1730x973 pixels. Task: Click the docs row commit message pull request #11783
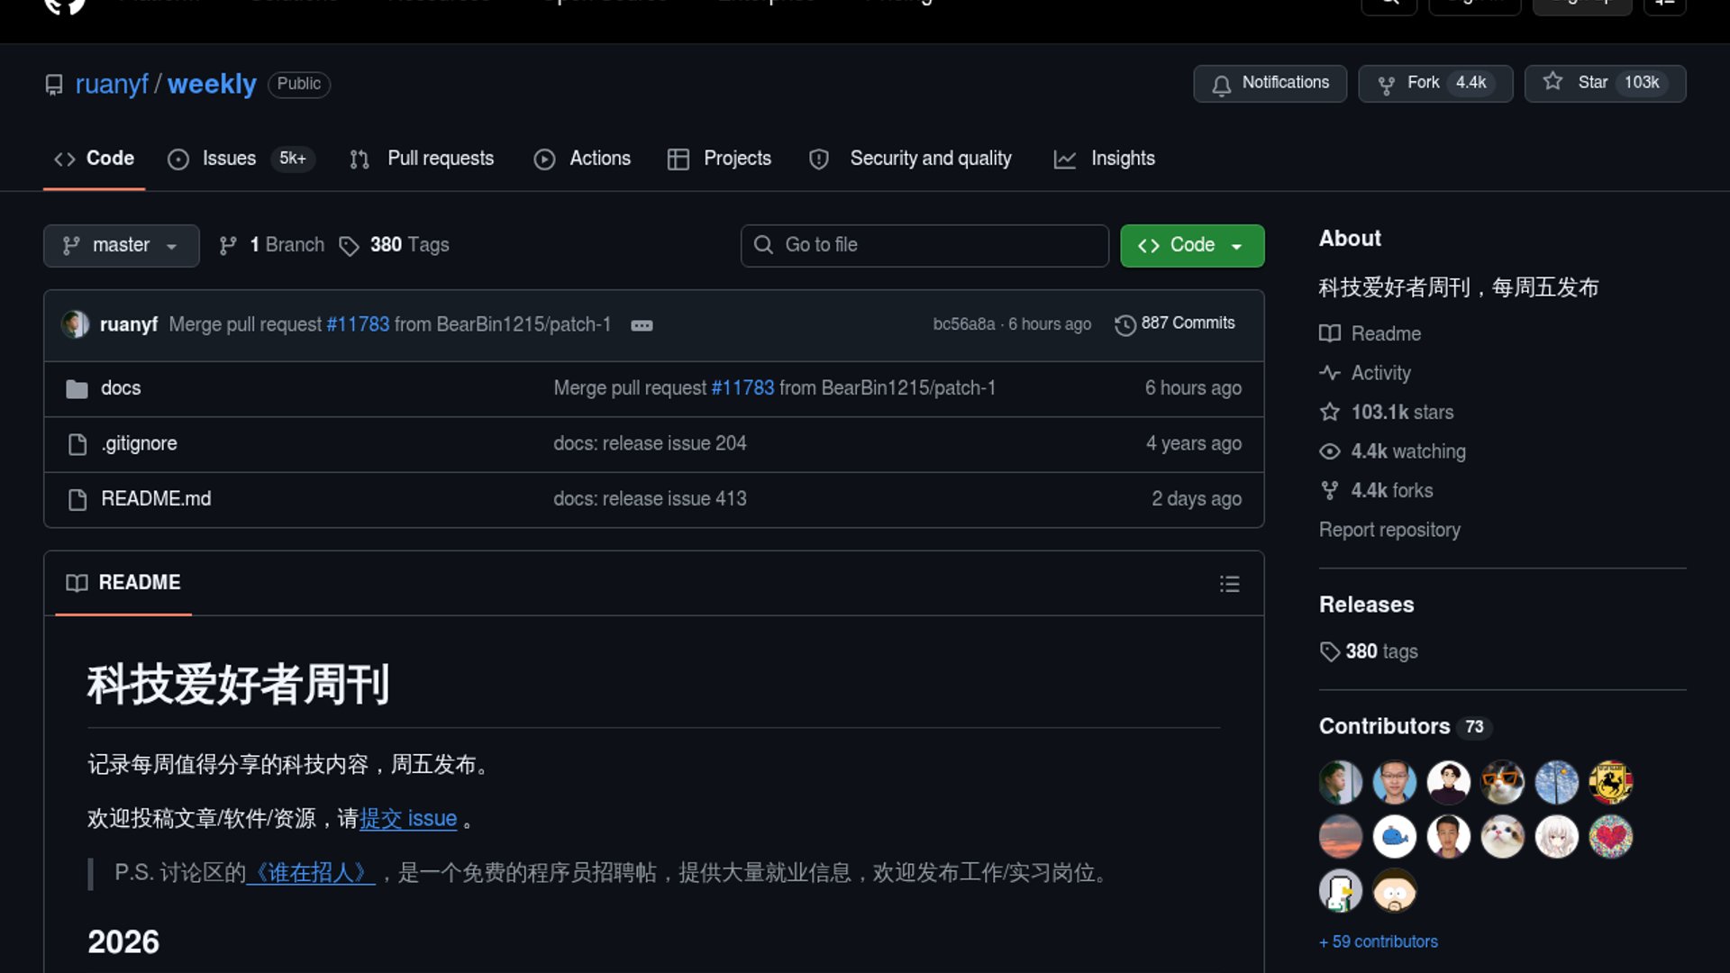click(x=742, y=388)
